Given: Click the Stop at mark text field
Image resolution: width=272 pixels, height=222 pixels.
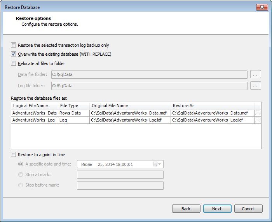Looking at the screenshot, I should point(120,175).
